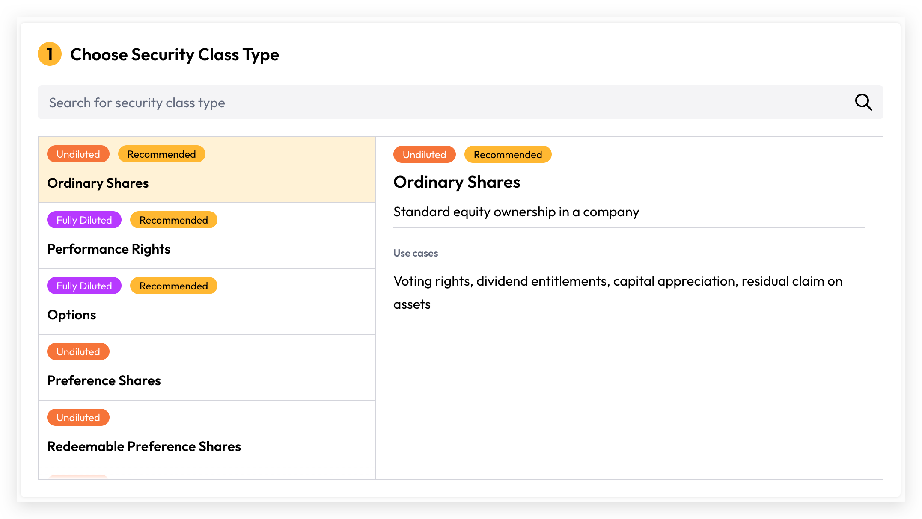Click Recommended tag in details panel
This screenshot has width=922, height=519.
tap(508, 155)
